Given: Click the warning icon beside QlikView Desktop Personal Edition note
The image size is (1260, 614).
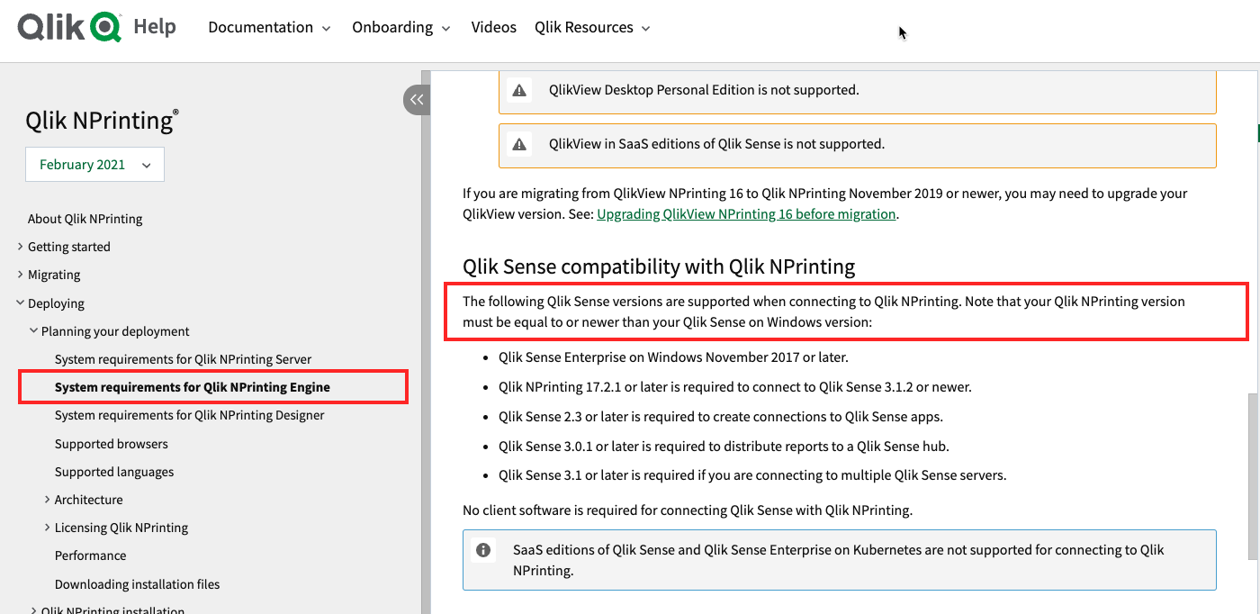Looking at the screenshot, I should point(519,90).
